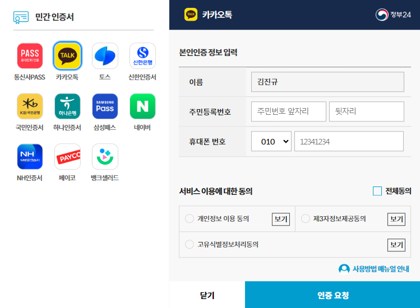
Task: Click the 이름 name input field
Action: tap(327, 82)
